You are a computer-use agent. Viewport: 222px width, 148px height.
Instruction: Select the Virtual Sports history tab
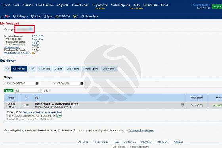91,69
